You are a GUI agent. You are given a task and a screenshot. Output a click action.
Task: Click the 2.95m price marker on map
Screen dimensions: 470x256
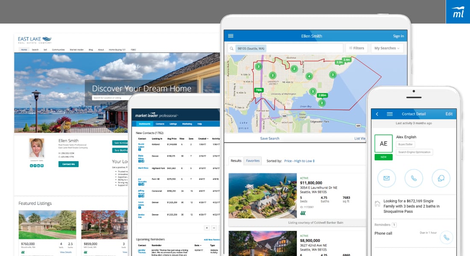click(322, 95)
